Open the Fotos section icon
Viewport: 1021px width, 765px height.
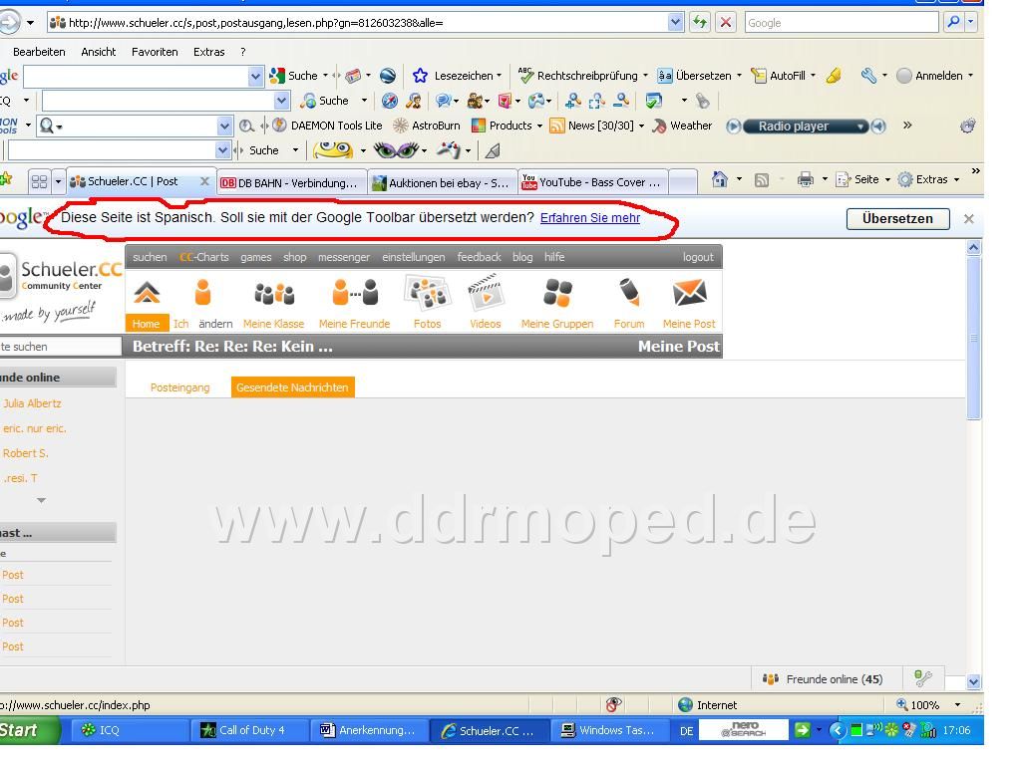tap(427, 292)
